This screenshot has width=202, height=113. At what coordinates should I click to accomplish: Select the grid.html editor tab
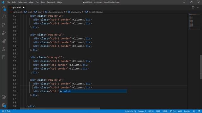pyautogui.click(x=17, y=8)
